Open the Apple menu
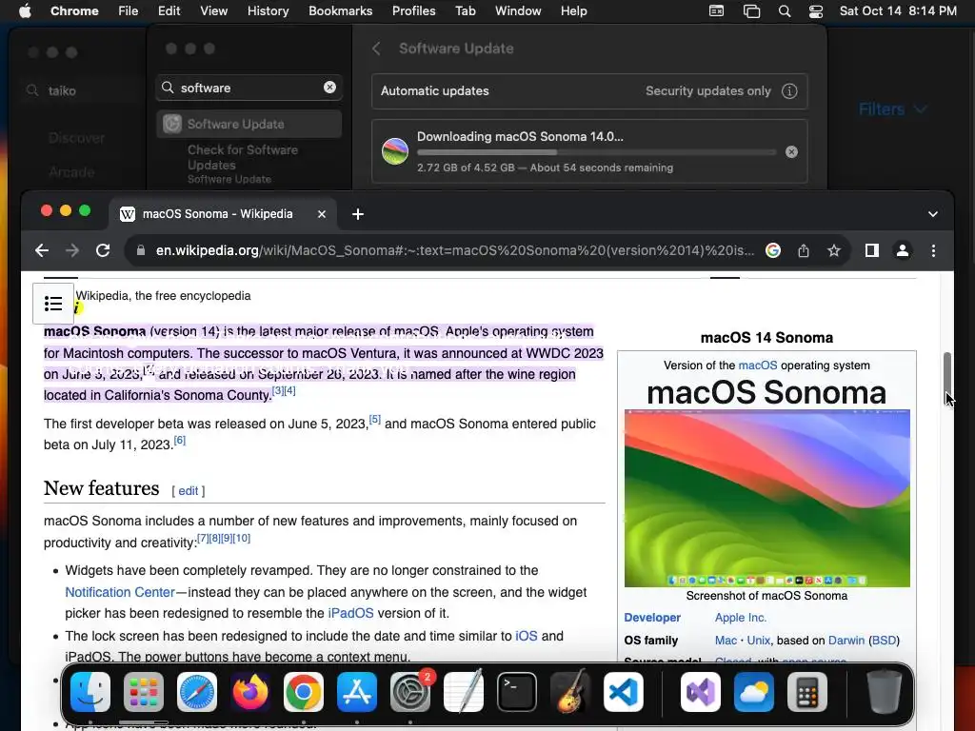The width and height of the screenshot is (975, 731). (25, 11)
